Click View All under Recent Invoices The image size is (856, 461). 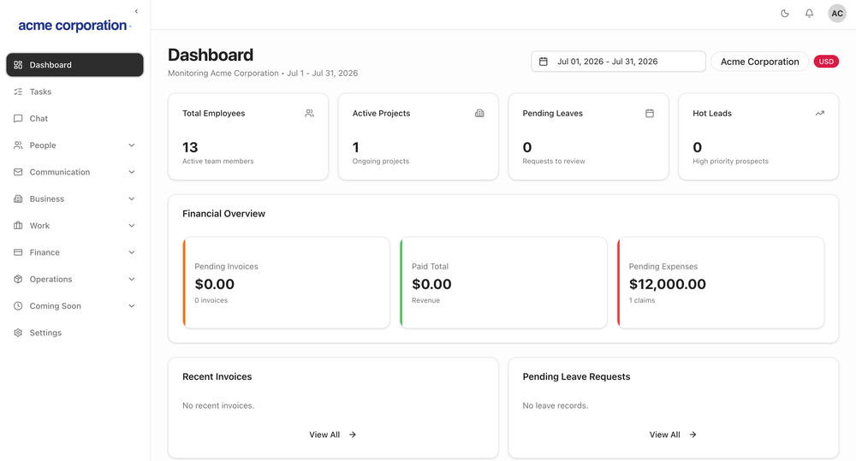click(332, 434)
